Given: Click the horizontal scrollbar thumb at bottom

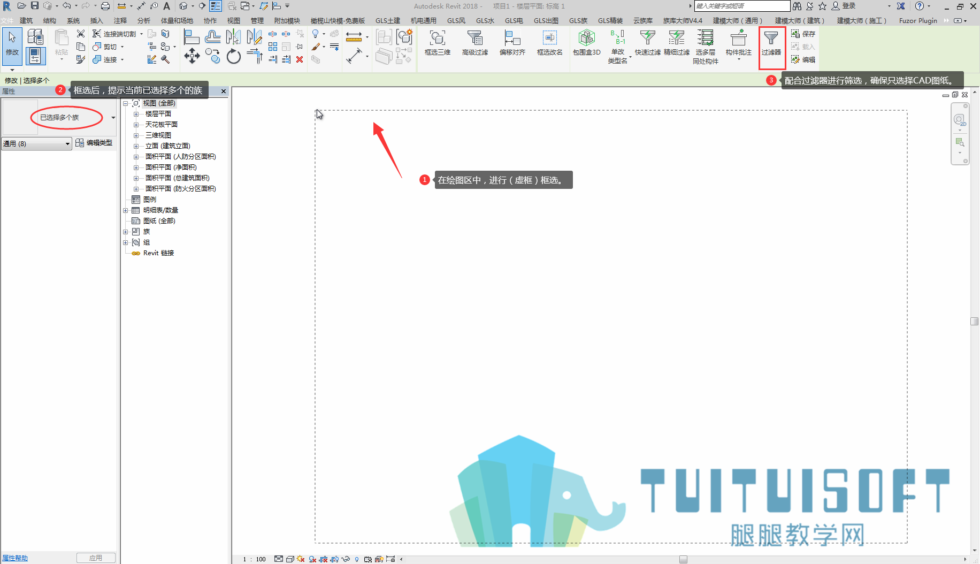Looking at the screenshot, I should coord(683,559).
